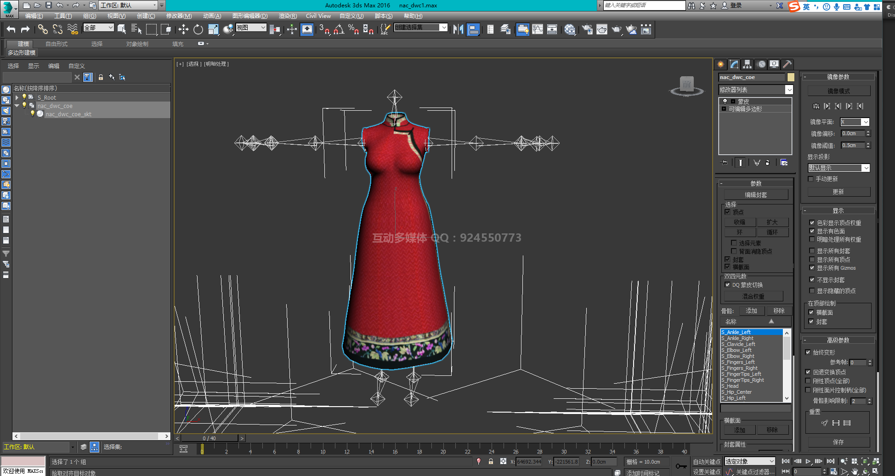The image size is (895, 476).
Task: Expand the 修改器列表 dropdown
Action: 789,90
